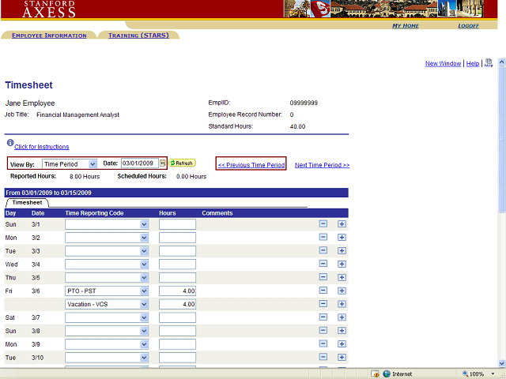Remove the Mon 3/9 row using minus icon

click(323, 344)
